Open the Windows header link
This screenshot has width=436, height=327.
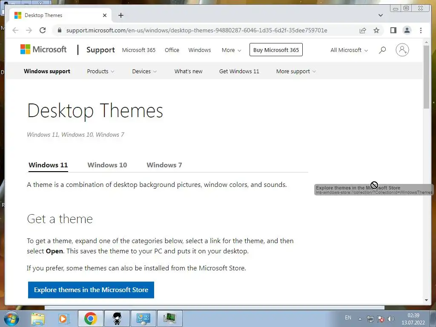(200, 50)
